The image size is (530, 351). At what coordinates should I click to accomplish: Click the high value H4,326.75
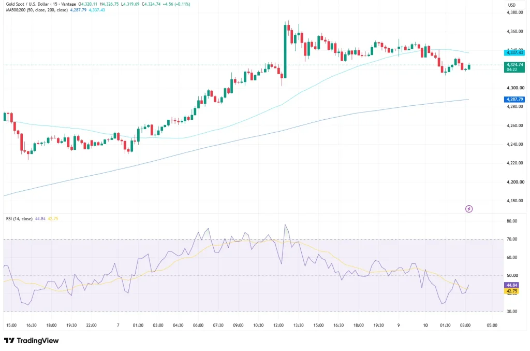(x=109, y=4)
